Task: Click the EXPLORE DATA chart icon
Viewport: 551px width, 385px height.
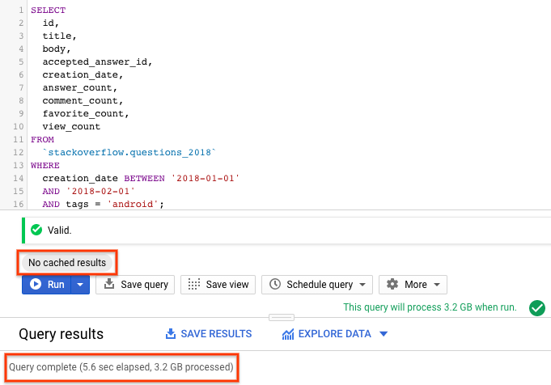Action: (287, 334)
